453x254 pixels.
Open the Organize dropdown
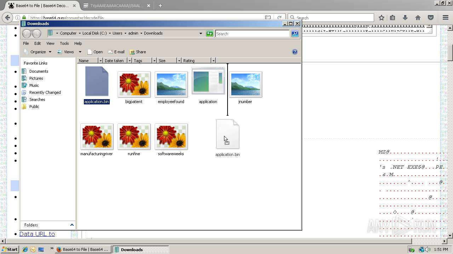coord(38,52)
